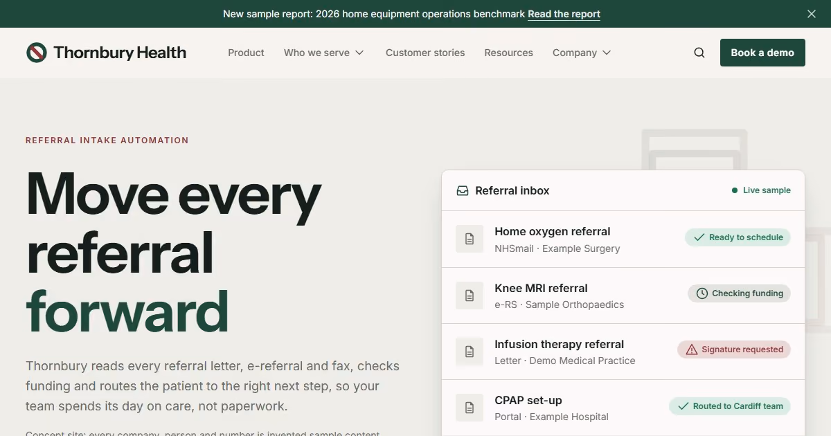Screen dimensions: 831x436
Task: Click the announcement text about 2026 benchmark
Action: point(374,14)
